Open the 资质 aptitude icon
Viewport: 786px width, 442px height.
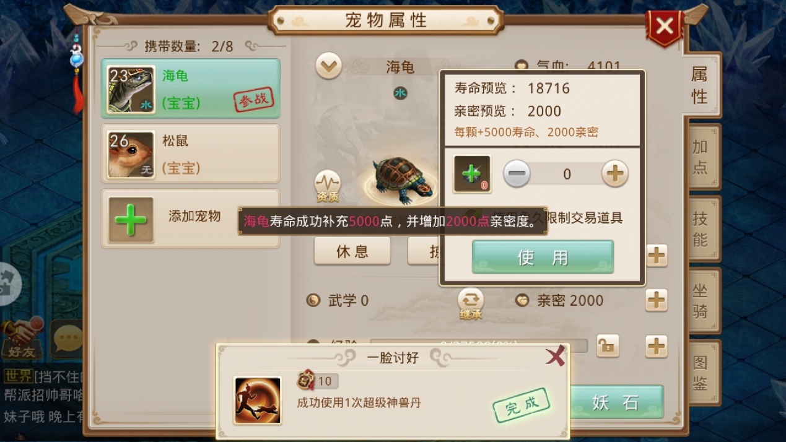pos(328,186)
